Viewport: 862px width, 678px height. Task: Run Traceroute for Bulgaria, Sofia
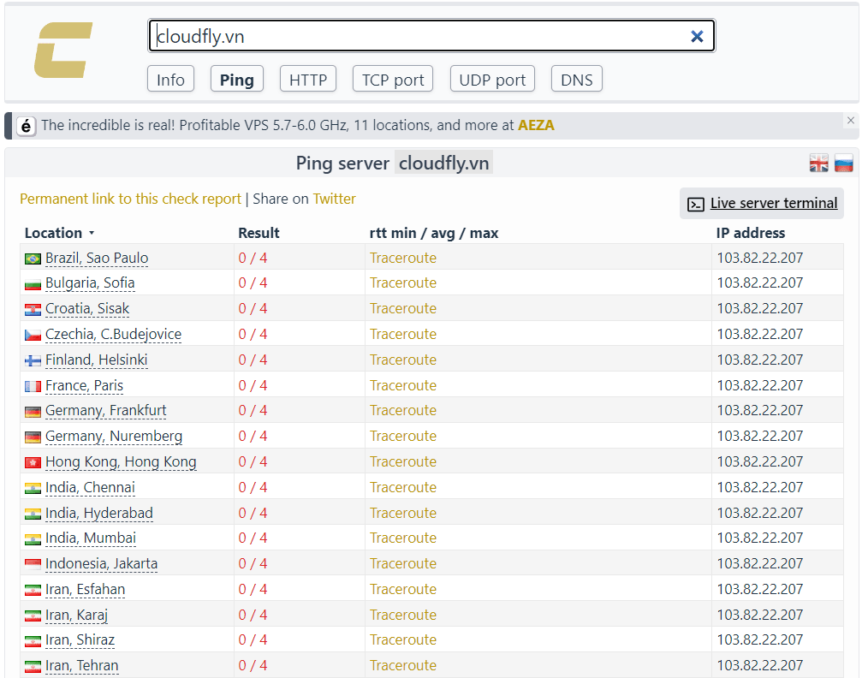pos(403,282)
